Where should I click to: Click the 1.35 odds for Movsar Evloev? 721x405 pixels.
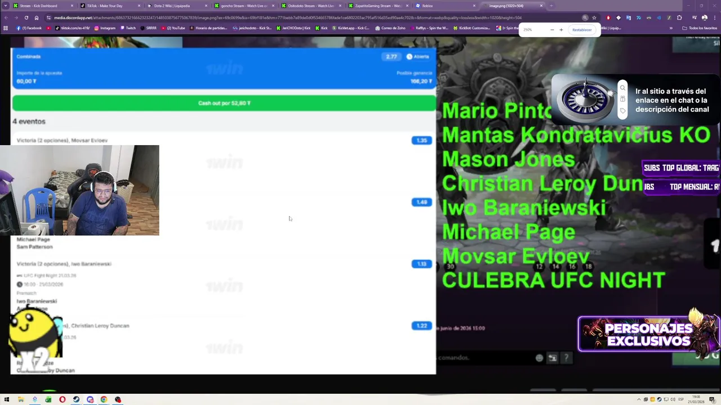(422, 140)
